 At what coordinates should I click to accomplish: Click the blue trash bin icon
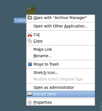point(30,64)
